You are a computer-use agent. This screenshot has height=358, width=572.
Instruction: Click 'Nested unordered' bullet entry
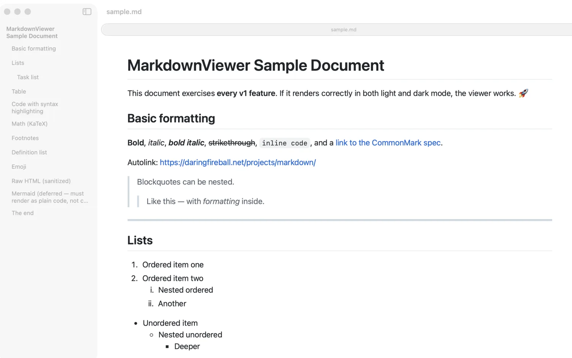[x=190, y=335]
